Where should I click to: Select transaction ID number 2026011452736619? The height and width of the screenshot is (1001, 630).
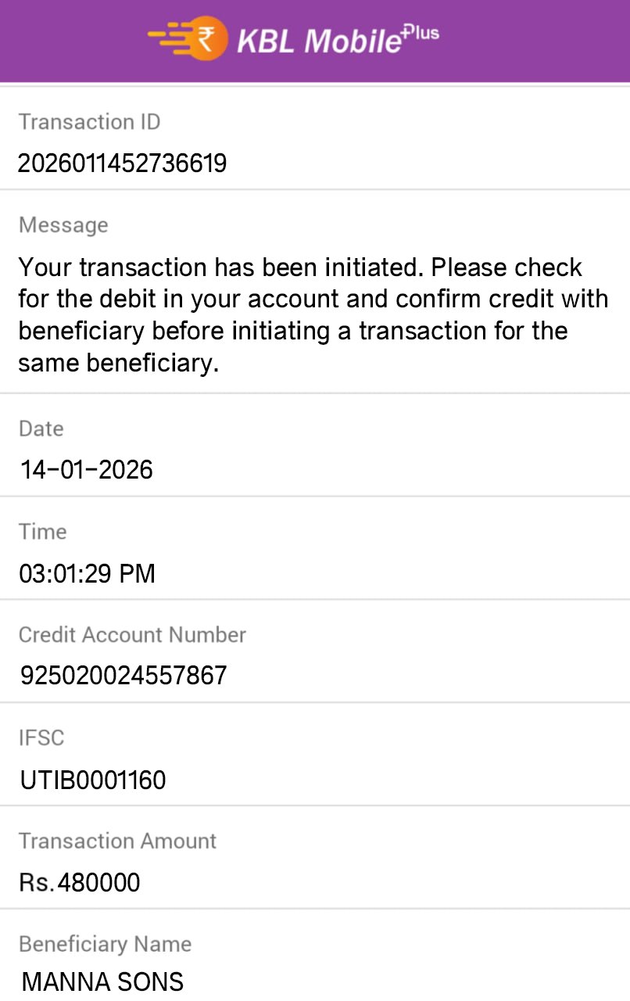(x=123, y=163)
